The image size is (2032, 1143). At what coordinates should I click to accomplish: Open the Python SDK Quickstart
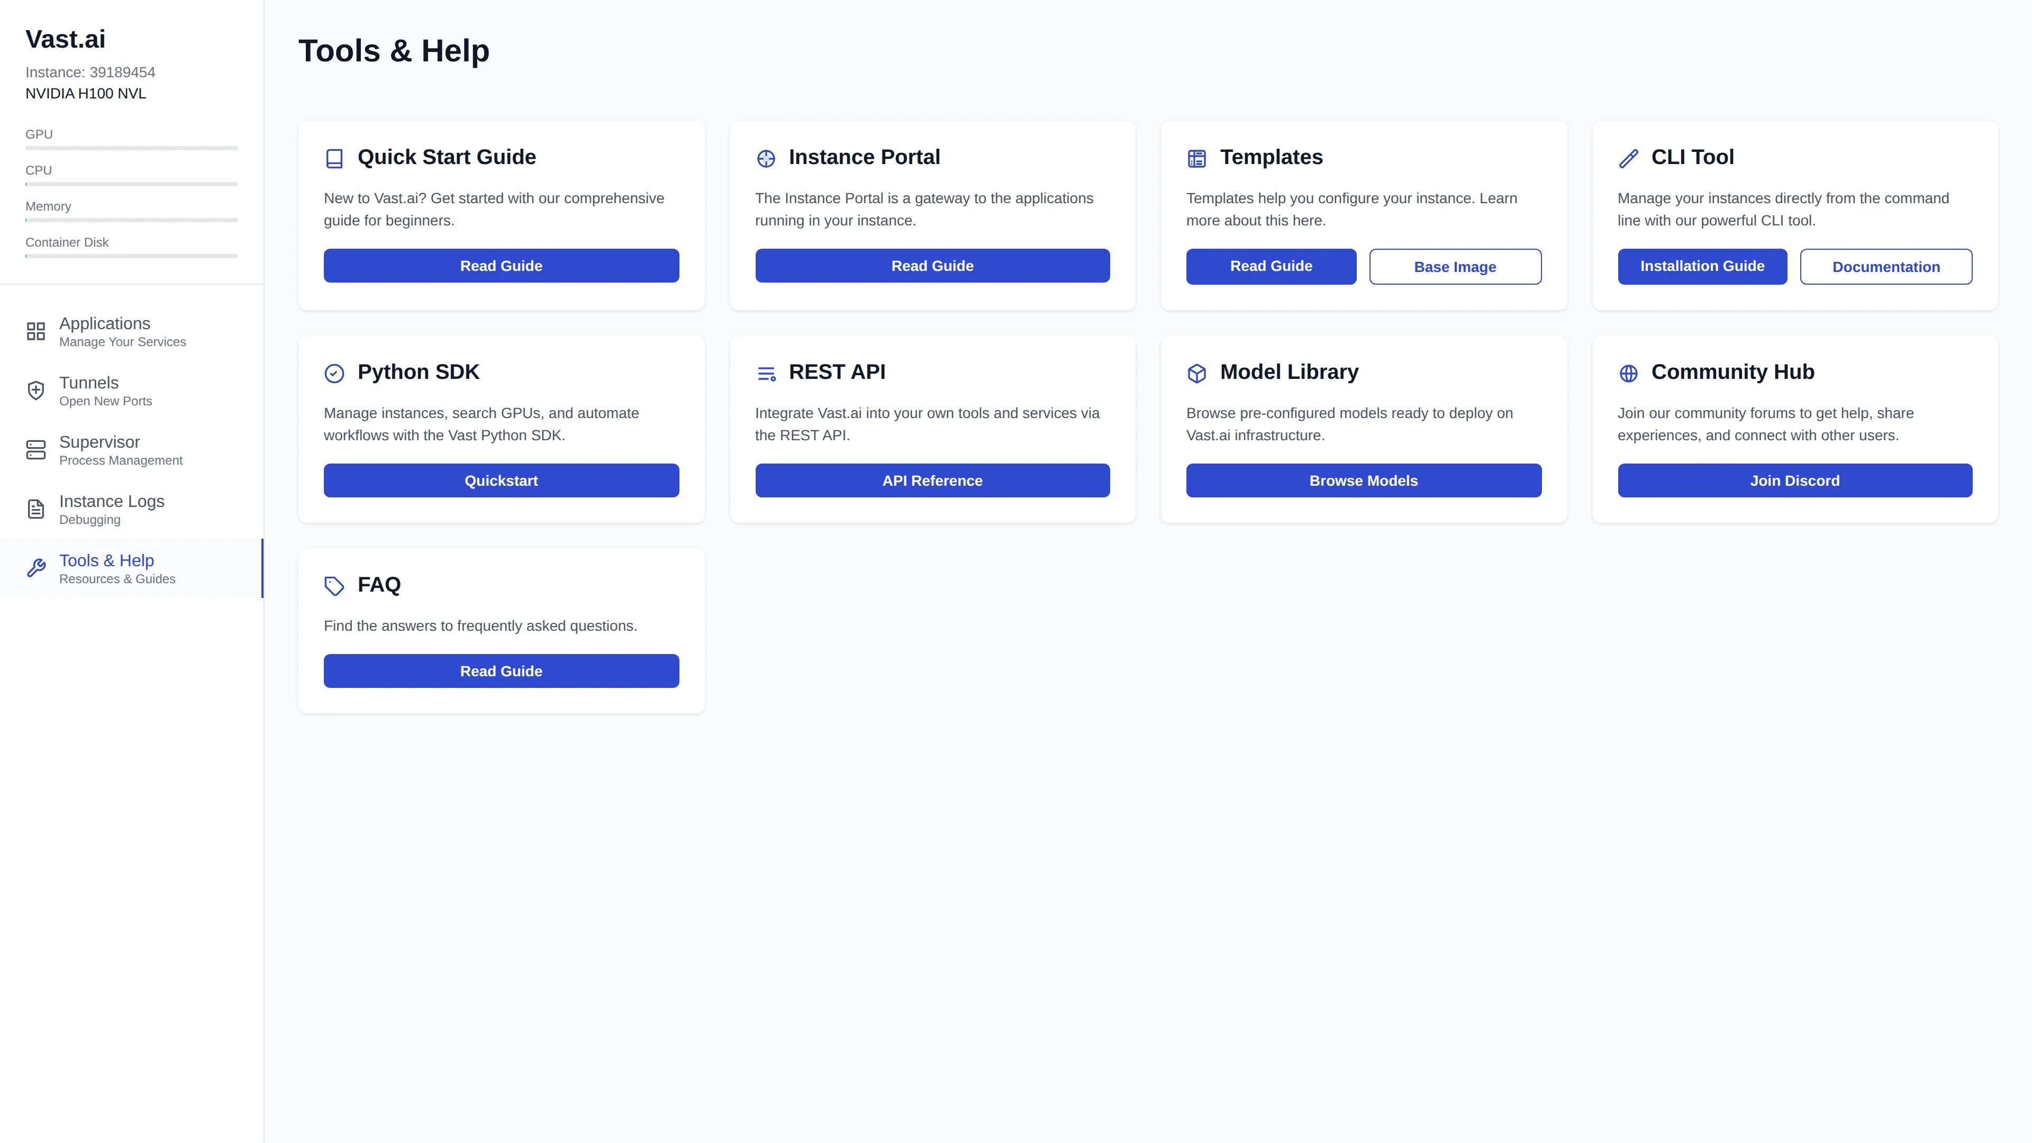(x=501, y=480)
